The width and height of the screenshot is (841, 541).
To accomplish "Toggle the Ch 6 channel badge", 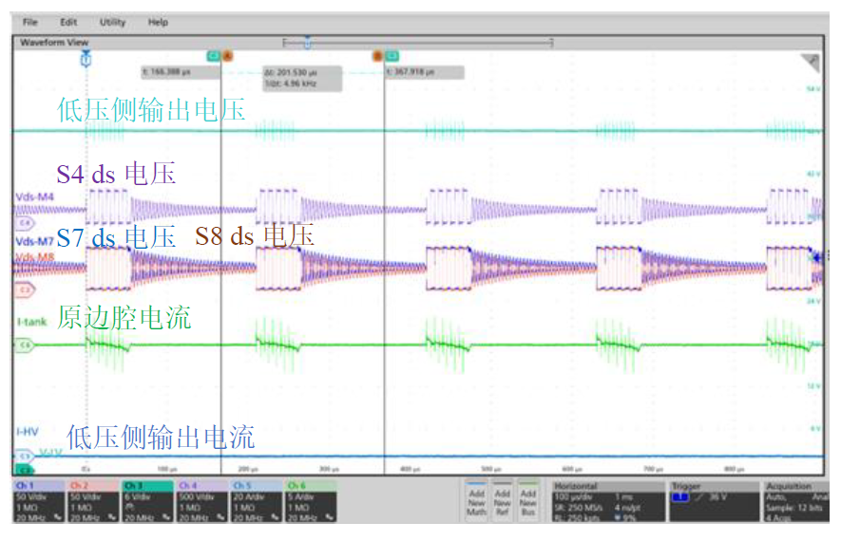I will 310,501.
